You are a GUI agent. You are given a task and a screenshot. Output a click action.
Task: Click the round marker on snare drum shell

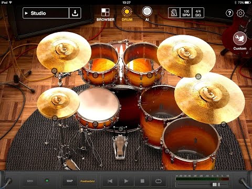click(95, 124)
